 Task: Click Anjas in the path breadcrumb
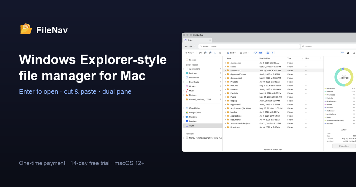214,47
